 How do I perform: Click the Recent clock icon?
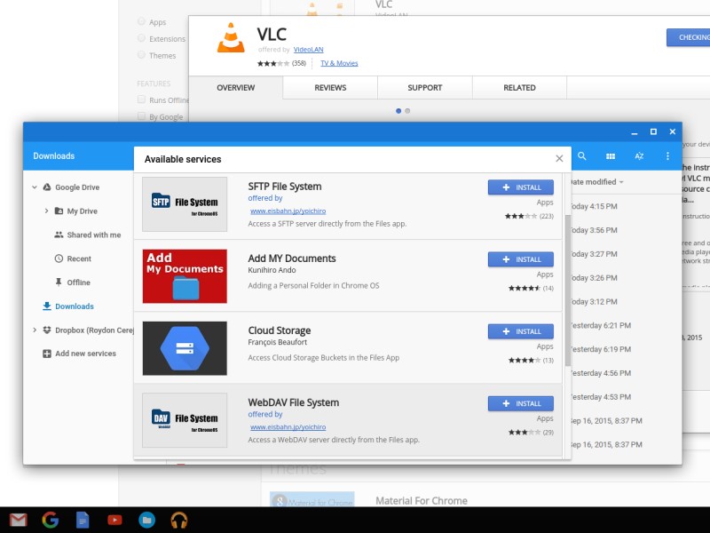[59, 259]
